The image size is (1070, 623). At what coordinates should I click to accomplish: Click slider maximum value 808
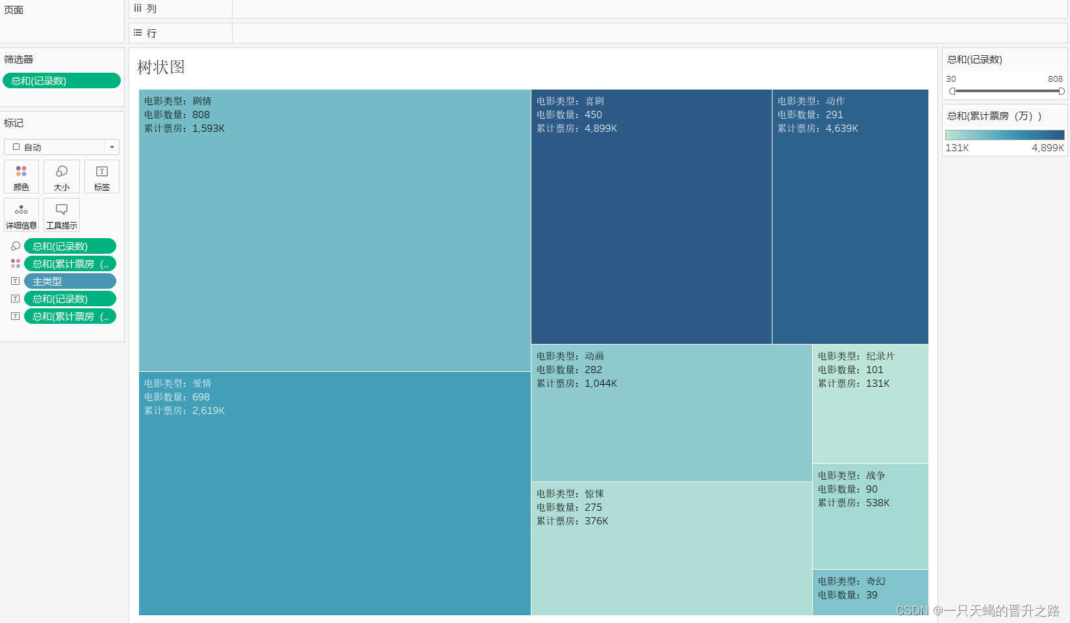pyautogui.click(x=1056, y=79)
